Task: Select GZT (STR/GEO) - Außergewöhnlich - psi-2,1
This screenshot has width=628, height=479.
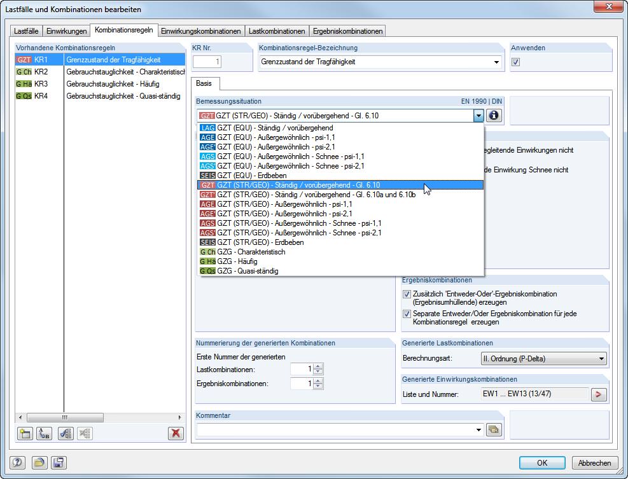Action: (340, 214)
